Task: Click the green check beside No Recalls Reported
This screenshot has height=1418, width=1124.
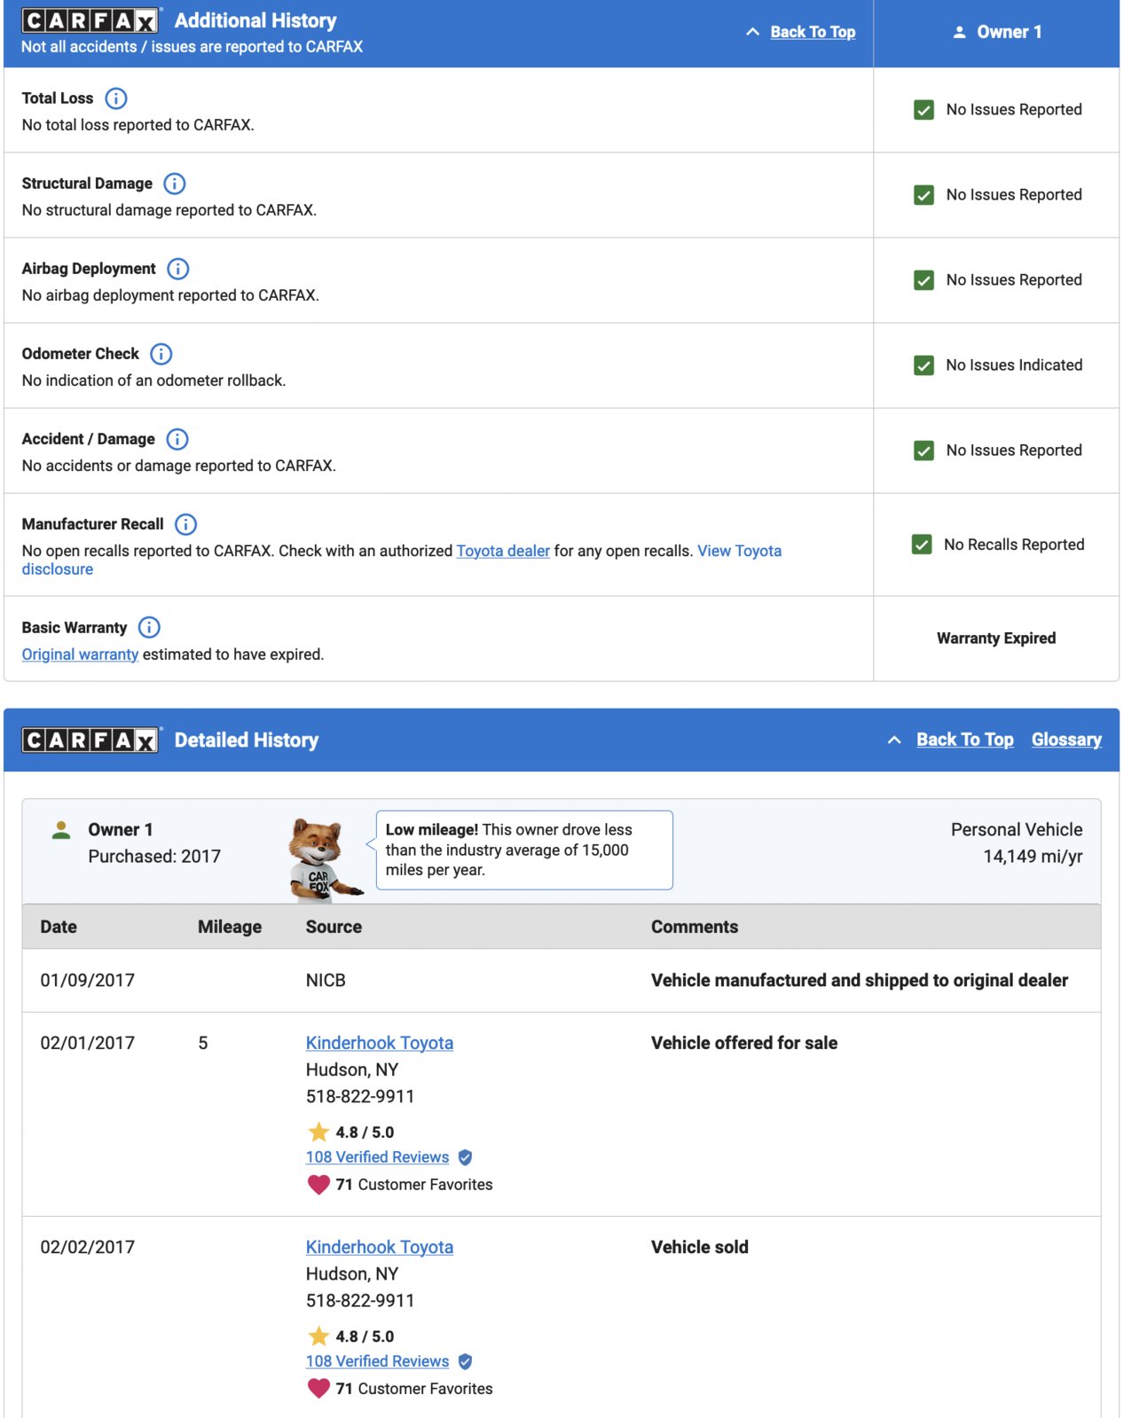Action: tap(922, 544)
